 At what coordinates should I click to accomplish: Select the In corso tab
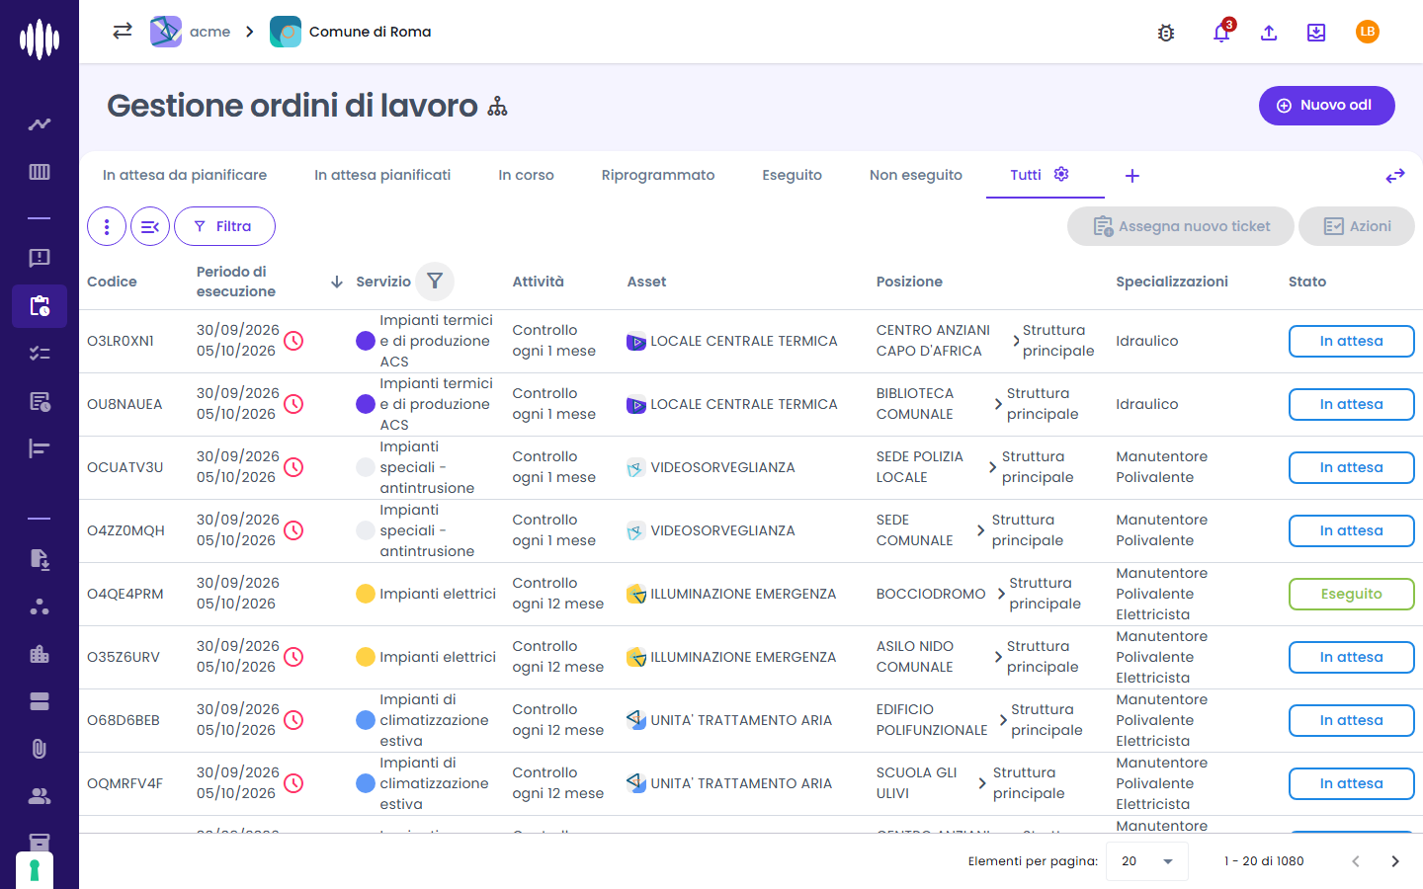click(x=526, y=175)
